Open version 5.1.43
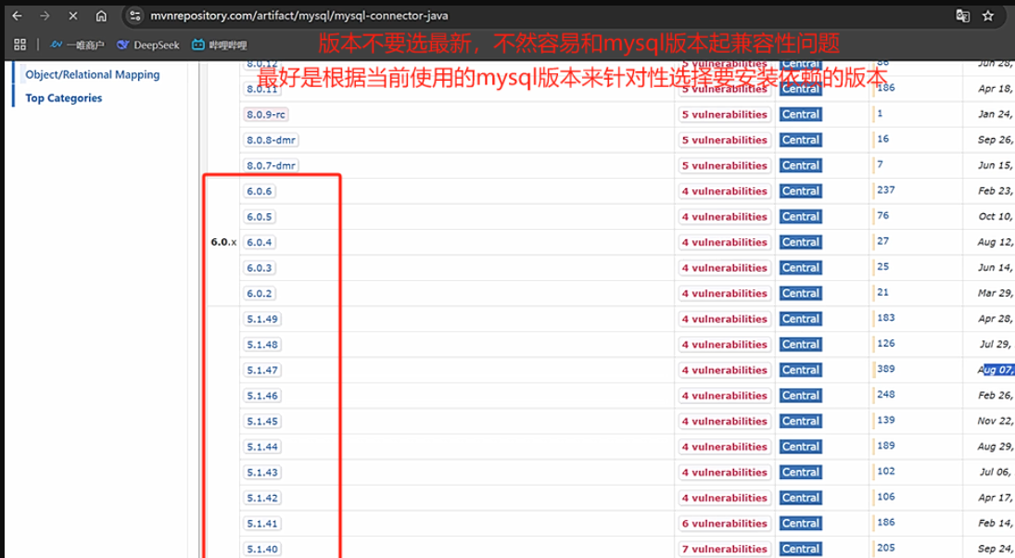 point(262,473)
